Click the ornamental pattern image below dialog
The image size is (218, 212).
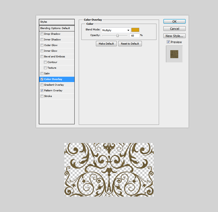(x=109, y=170)
